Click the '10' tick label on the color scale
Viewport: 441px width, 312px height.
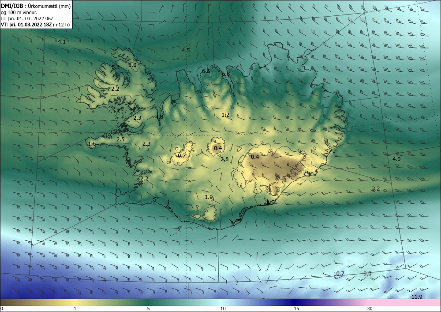[x=223, y=309]
